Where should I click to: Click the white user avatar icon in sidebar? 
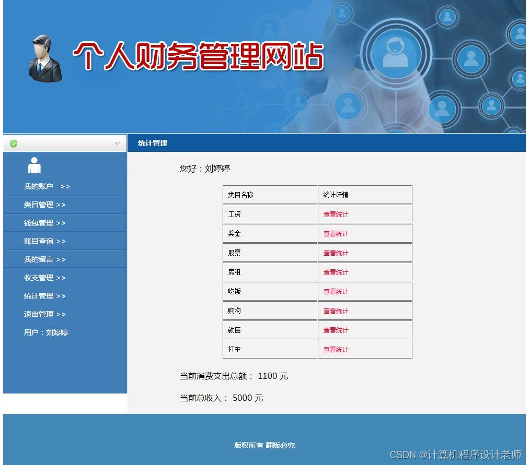pyautogui.click(x=34, y=165)
